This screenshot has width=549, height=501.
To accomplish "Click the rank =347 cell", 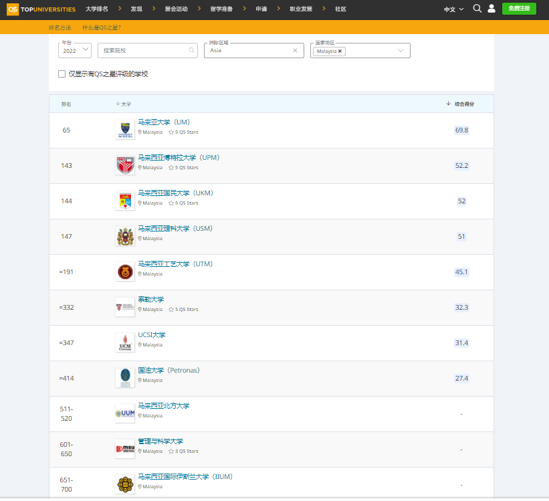I will tap(66, 342).
